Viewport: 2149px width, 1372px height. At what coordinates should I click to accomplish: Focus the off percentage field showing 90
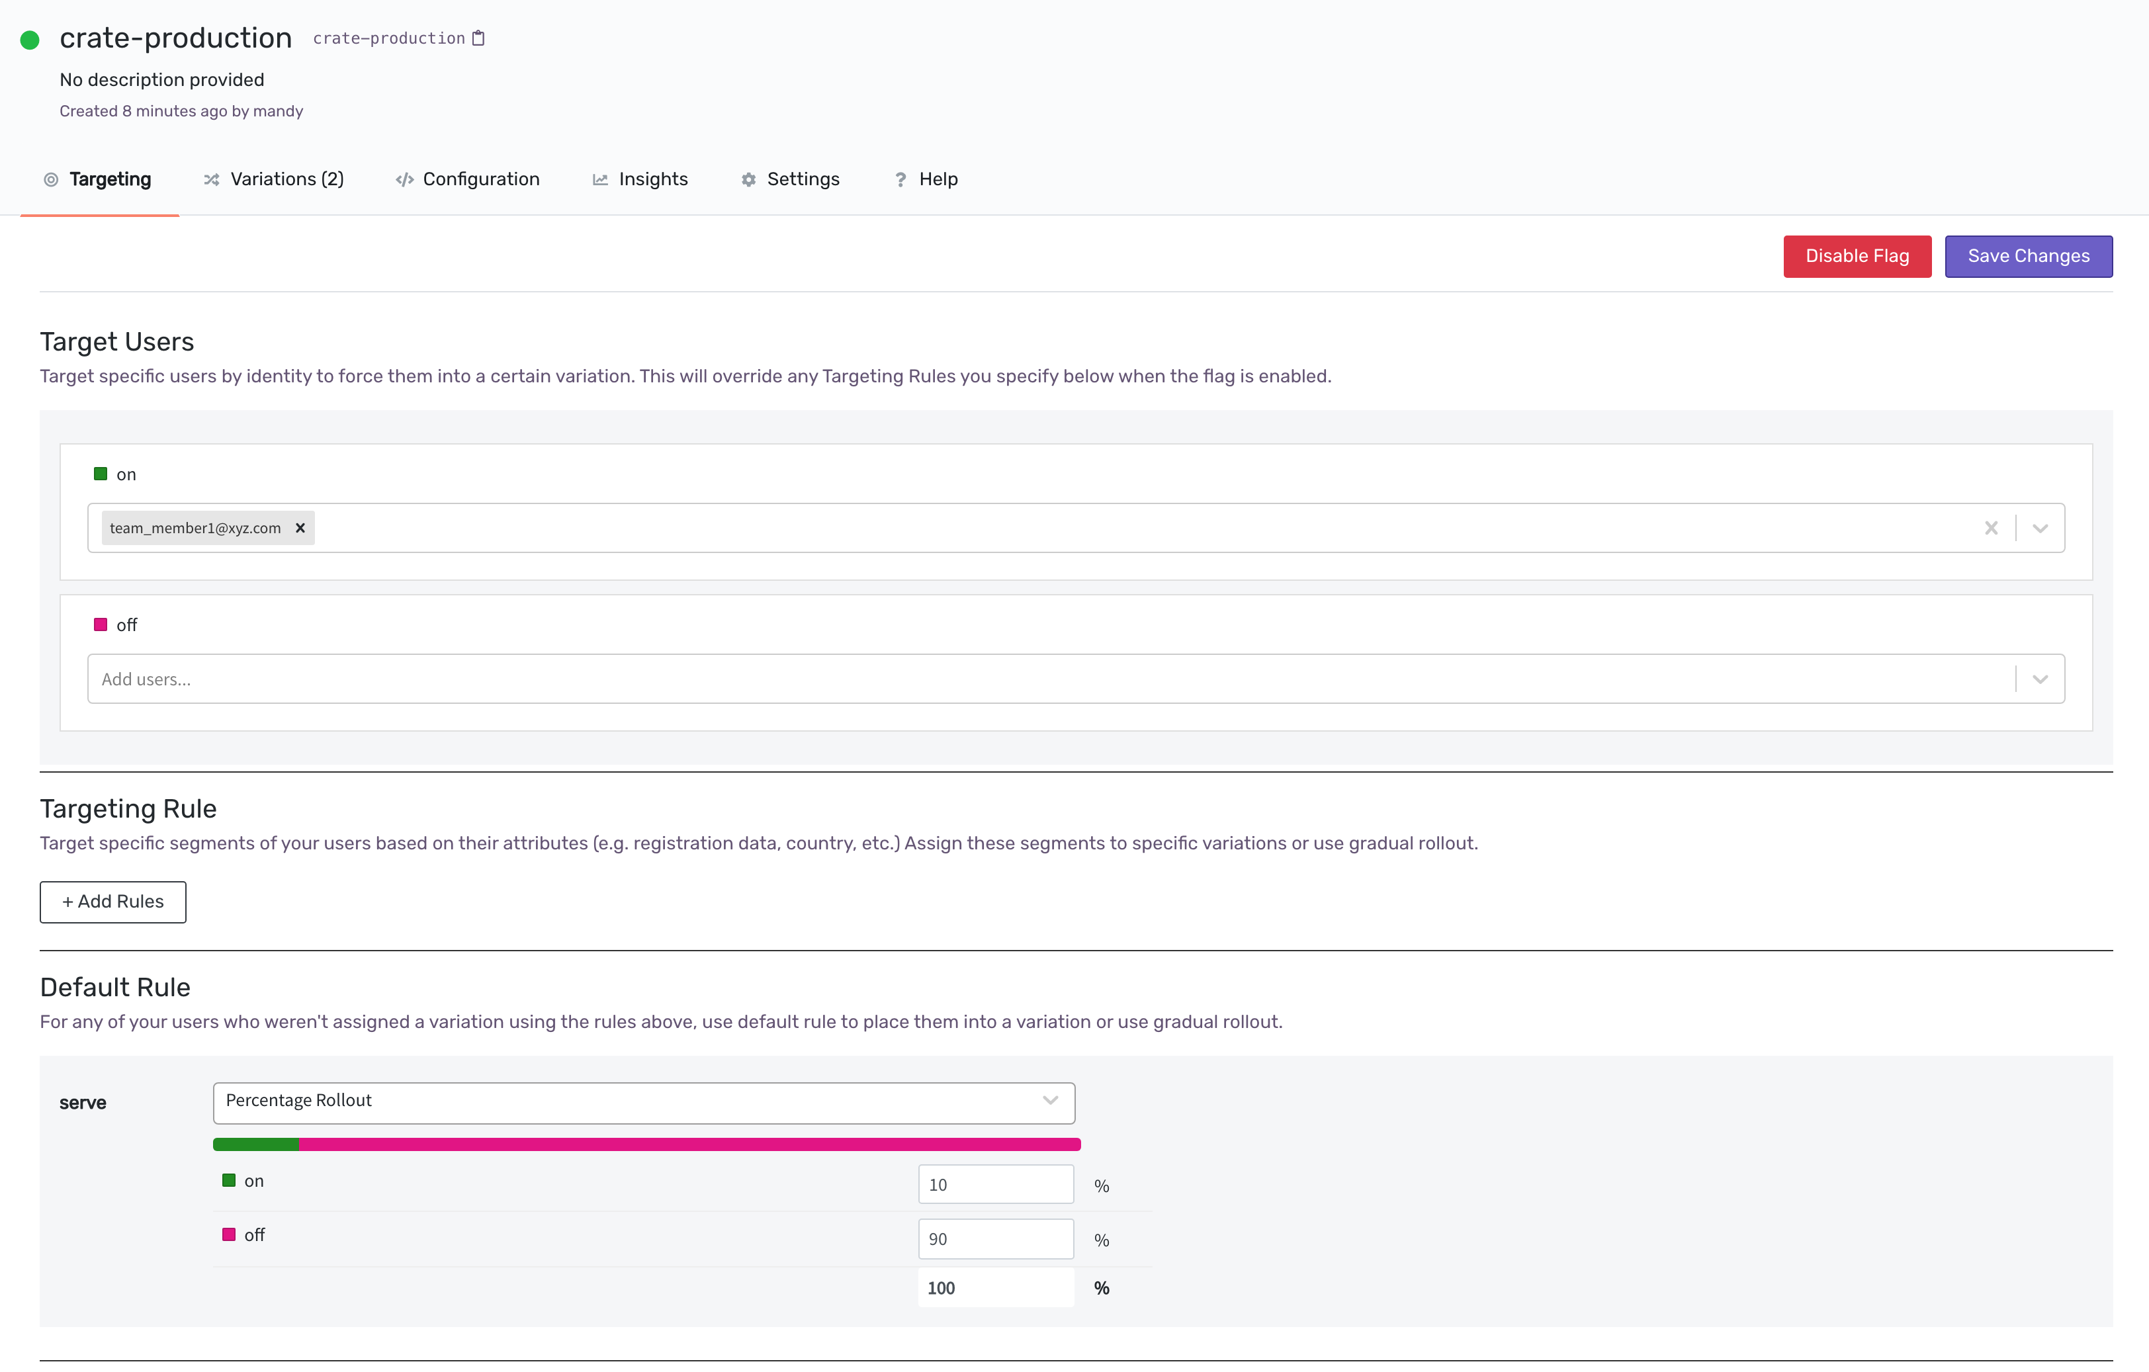point(996,1239)
